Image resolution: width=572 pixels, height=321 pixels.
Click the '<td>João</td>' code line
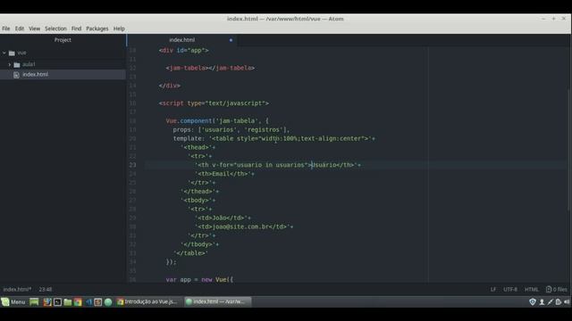coord(223,218)
